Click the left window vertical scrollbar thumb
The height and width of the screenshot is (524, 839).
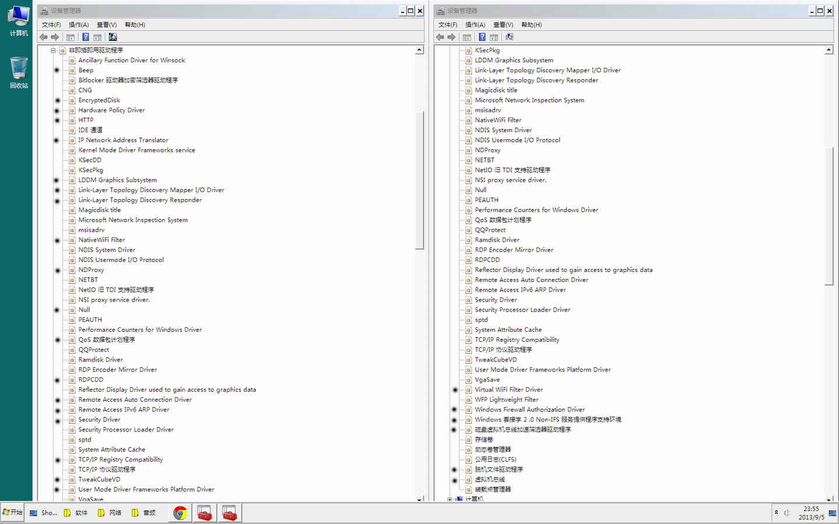tap(419, 180)
